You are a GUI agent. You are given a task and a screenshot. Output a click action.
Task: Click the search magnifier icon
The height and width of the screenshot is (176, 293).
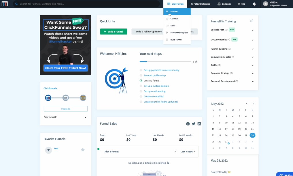click(x=16, y=4)
